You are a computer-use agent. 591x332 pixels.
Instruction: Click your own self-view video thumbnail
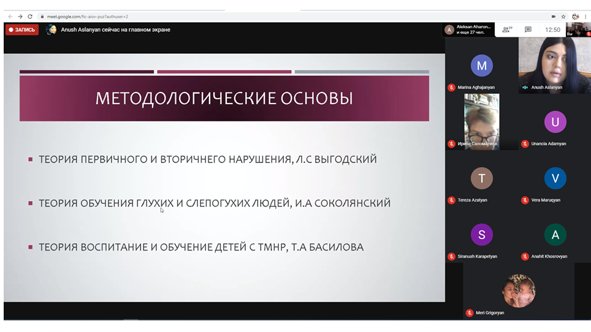[x=578, y=29]
